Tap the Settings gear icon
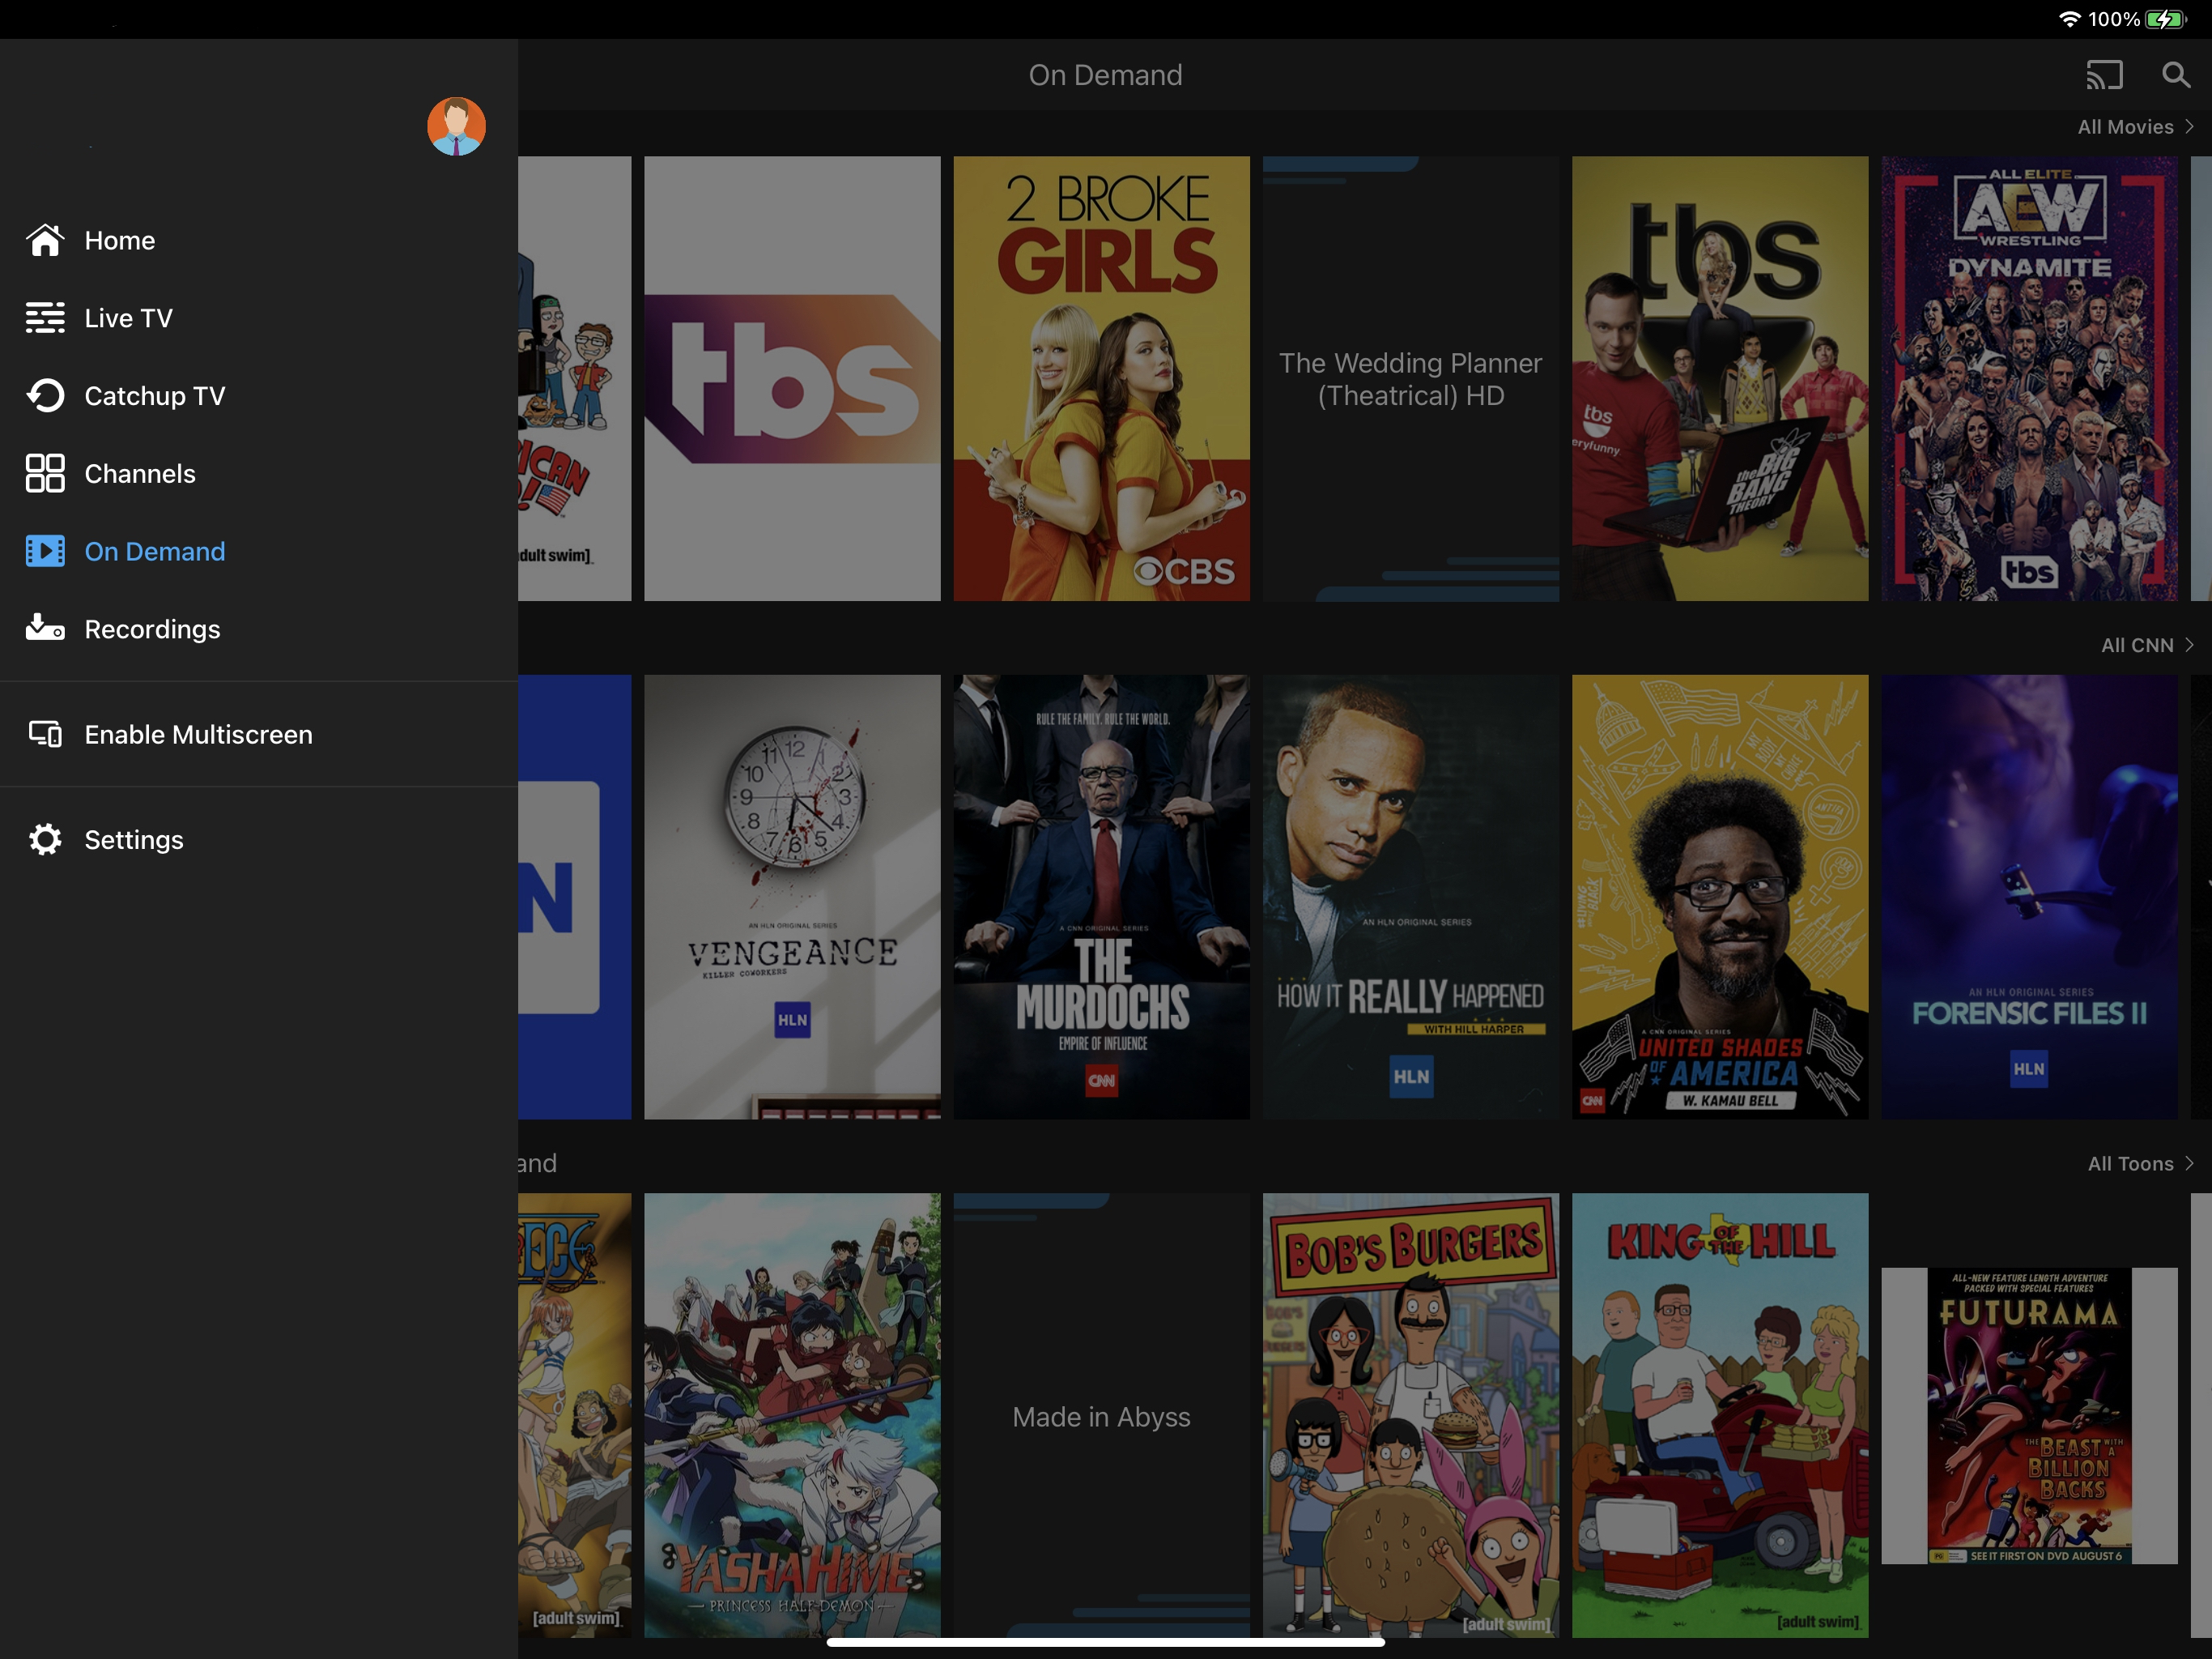Image resolution: width=2212 pixels, height=1659 pixels. click(x=45, y=839)
